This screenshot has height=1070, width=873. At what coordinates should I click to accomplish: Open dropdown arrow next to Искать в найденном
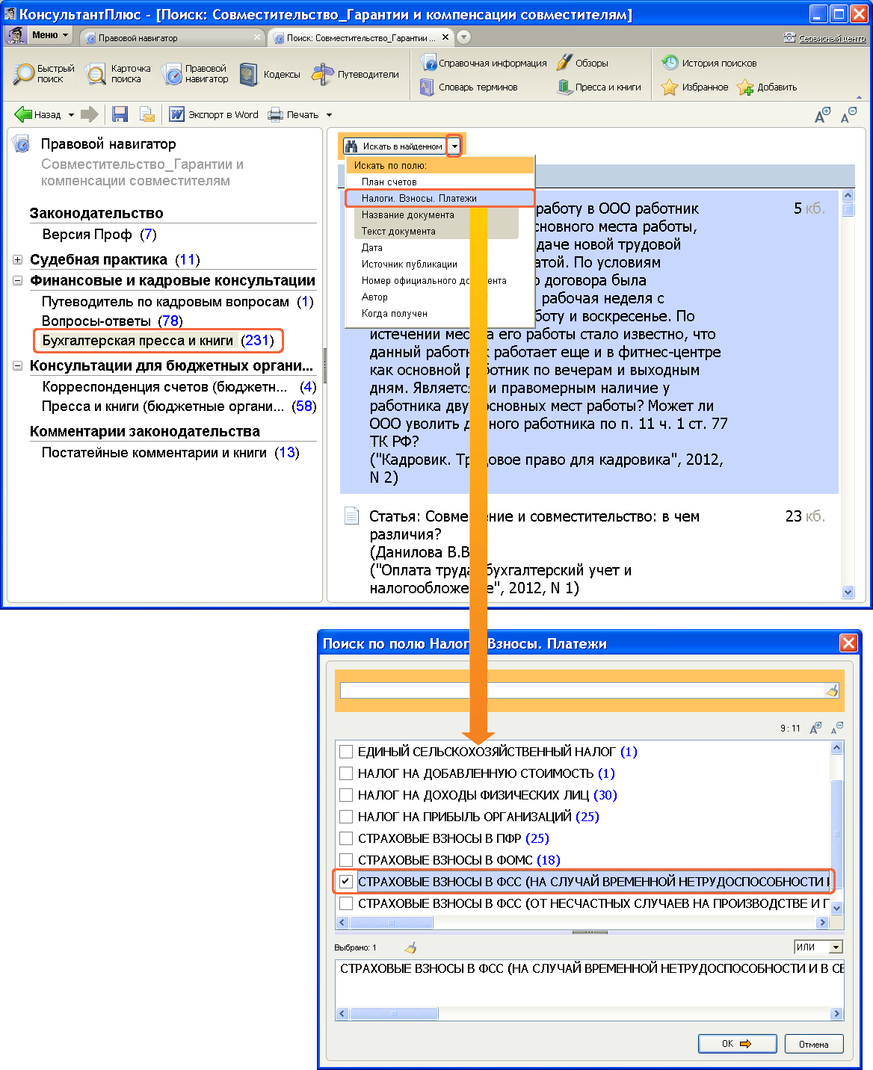pos(454,146)
